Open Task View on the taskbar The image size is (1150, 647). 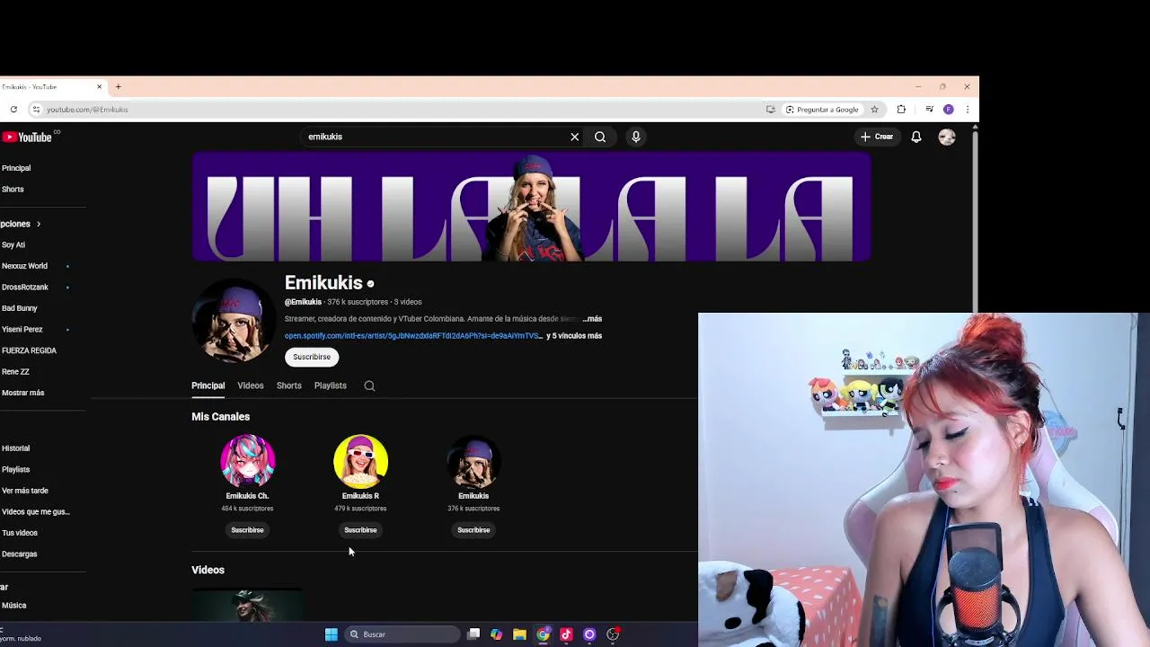pyautogui.click(x=473, y=634)
